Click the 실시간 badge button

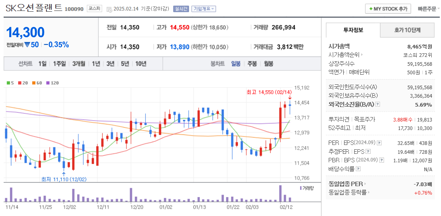pos(181,9)
